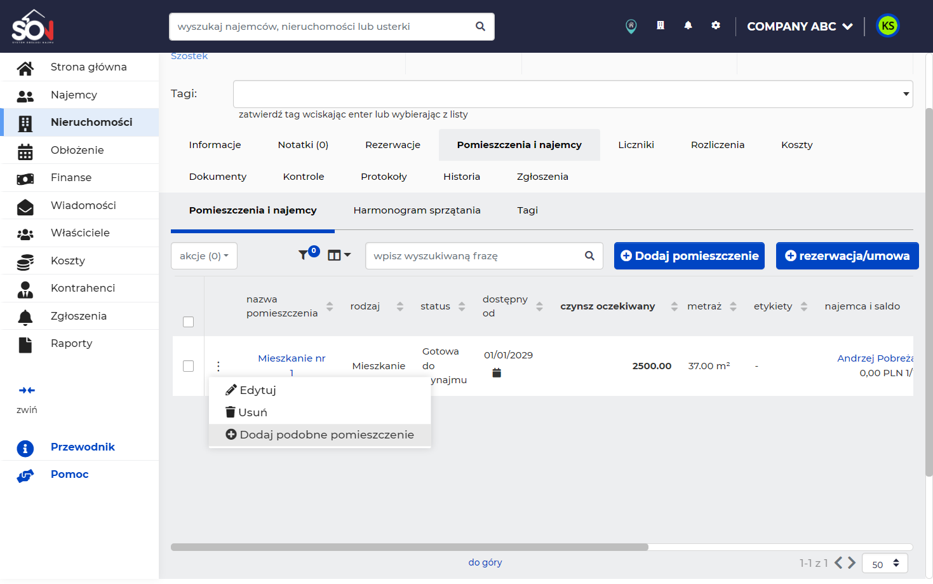Open notifications bell

[x=688, y=25]
